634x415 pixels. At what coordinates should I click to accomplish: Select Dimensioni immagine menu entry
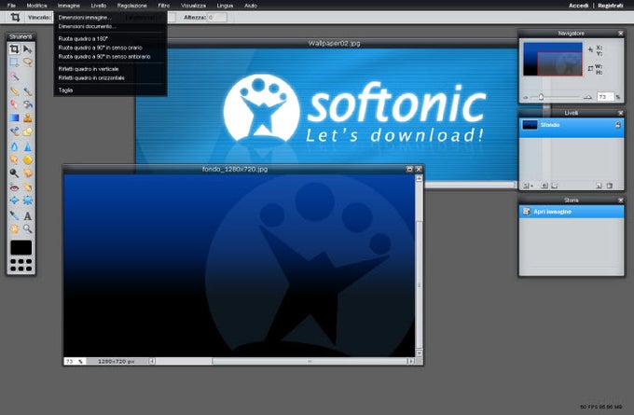click(x=110, y=18)
